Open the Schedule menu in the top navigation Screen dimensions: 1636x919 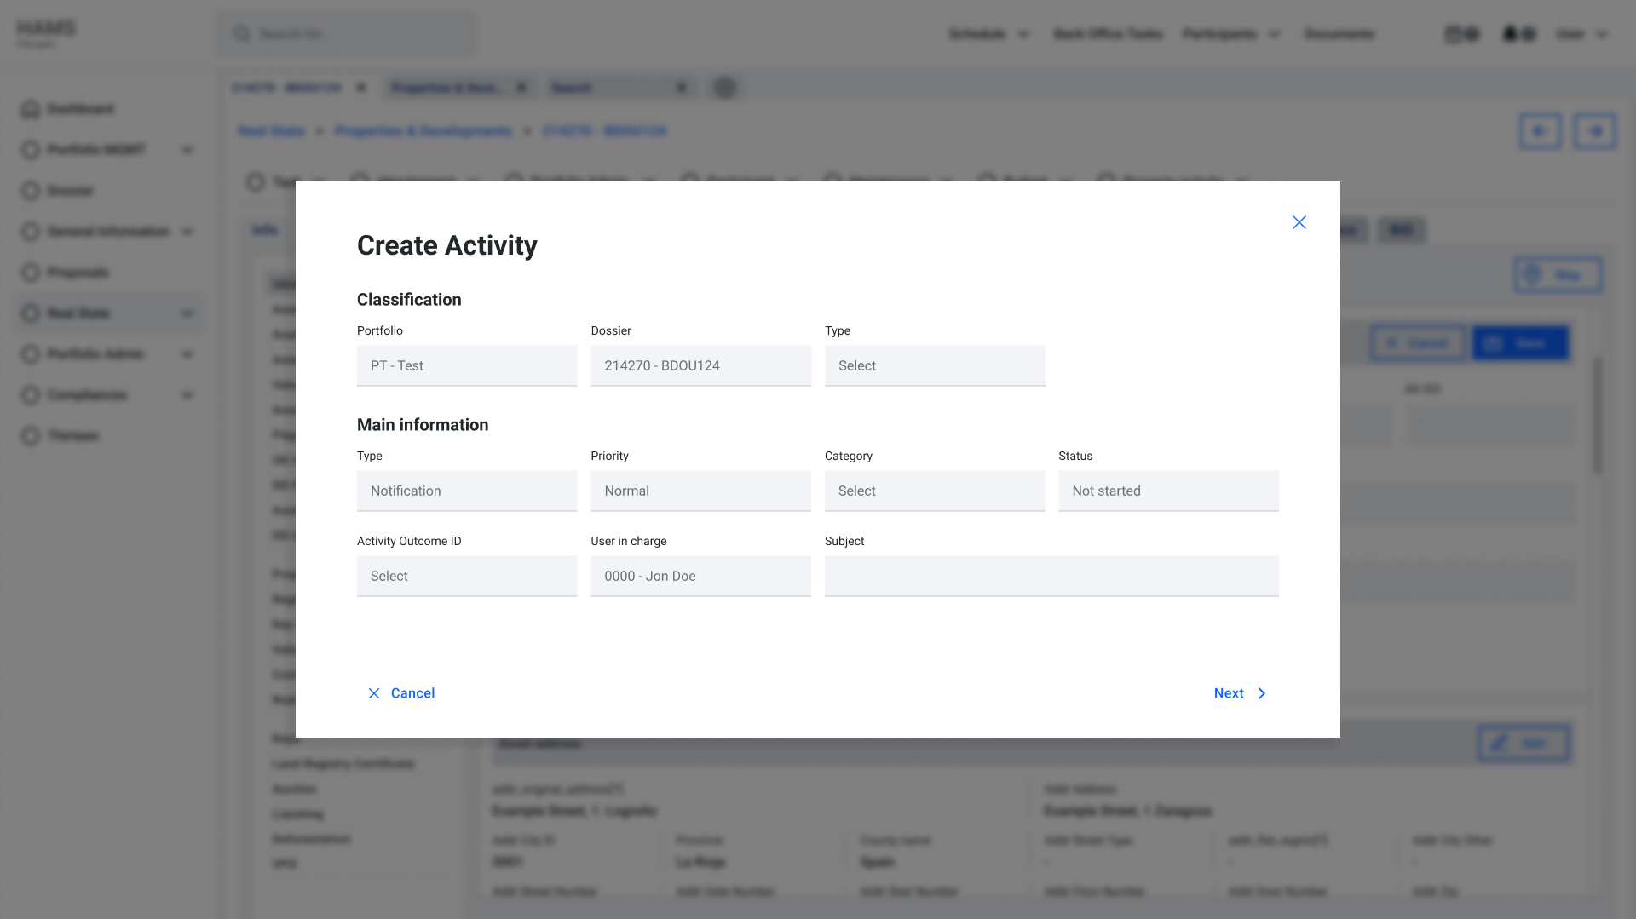click(988, 34)
